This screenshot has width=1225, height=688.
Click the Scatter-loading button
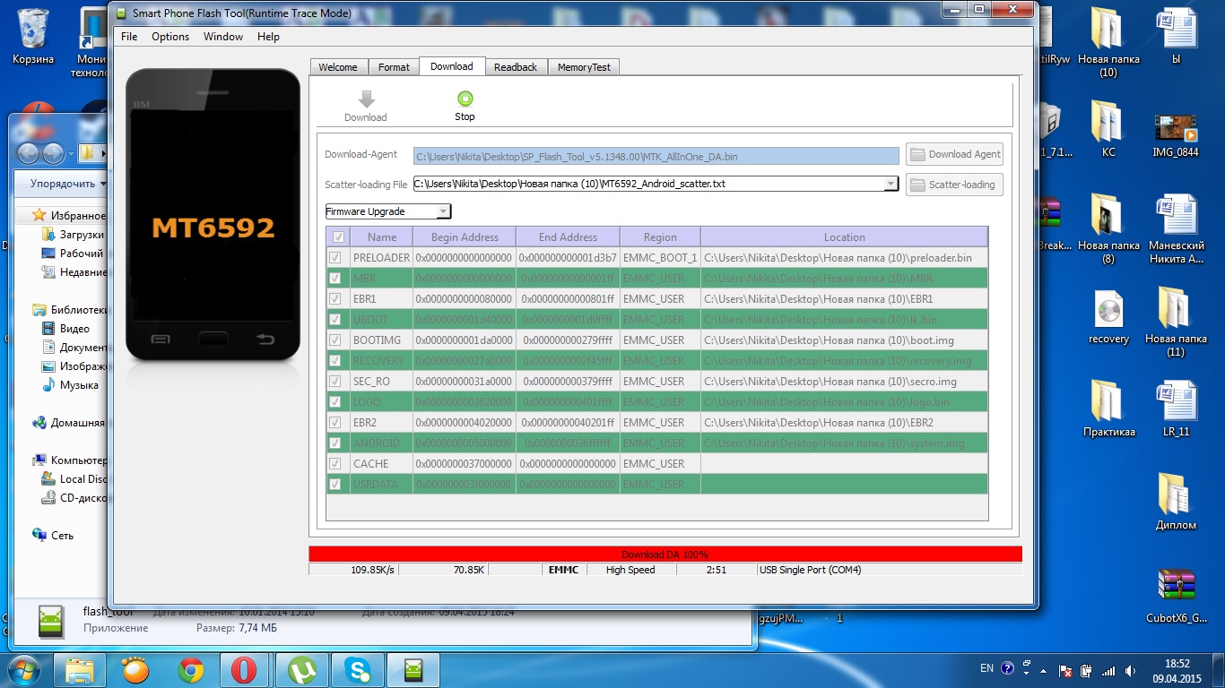click(954, 185)
